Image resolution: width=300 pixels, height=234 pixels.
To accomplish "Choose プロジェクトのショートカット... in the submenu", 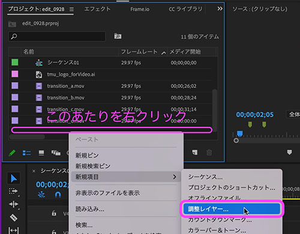I will tap(232, 187).
